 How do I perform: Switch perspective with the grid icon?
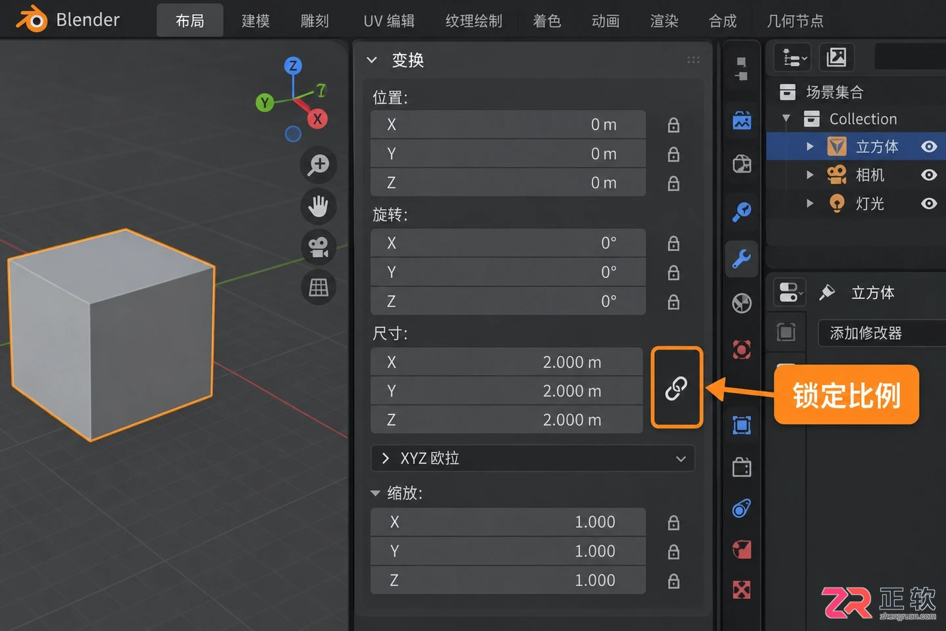tap(319, 287)
